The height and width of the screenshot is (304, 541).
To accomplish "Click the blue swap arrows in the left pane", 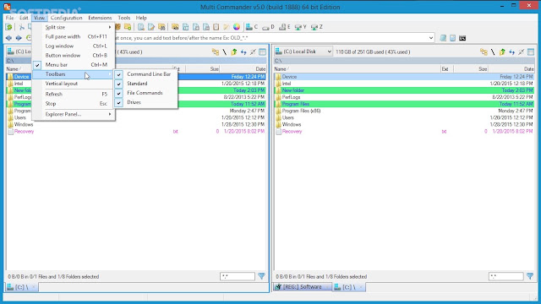I will click(243, 52).
